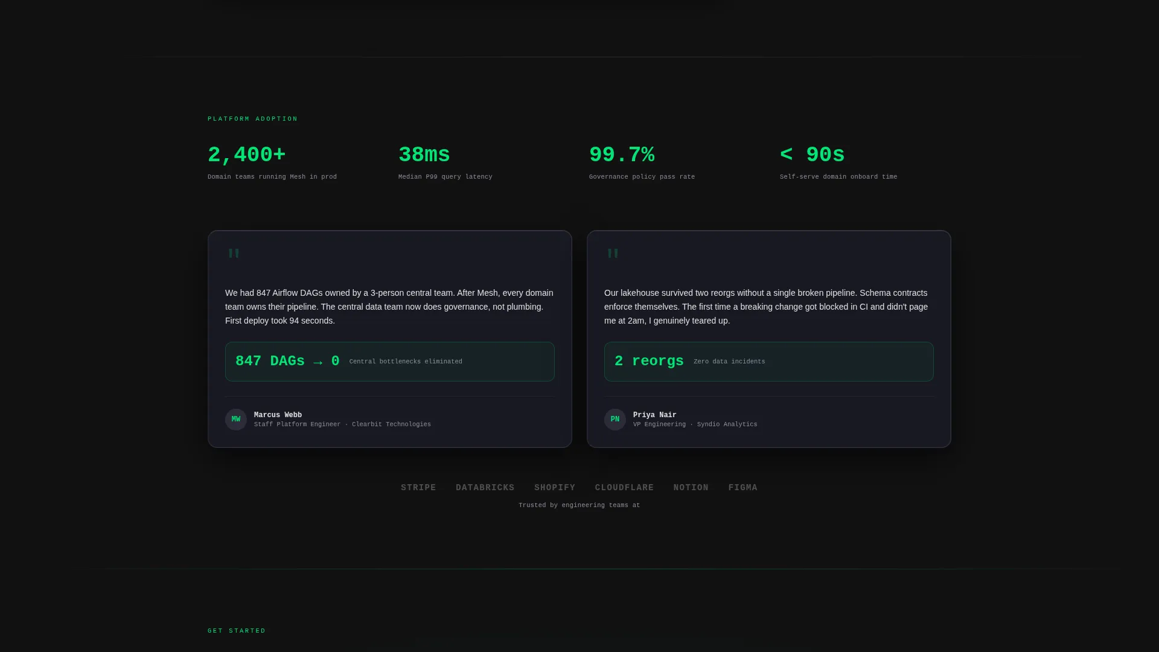Click 'Domain teams running Mesh in prod' label
Image resolution: width=1159 pixels, height=652 pixels.
point(272,177)
